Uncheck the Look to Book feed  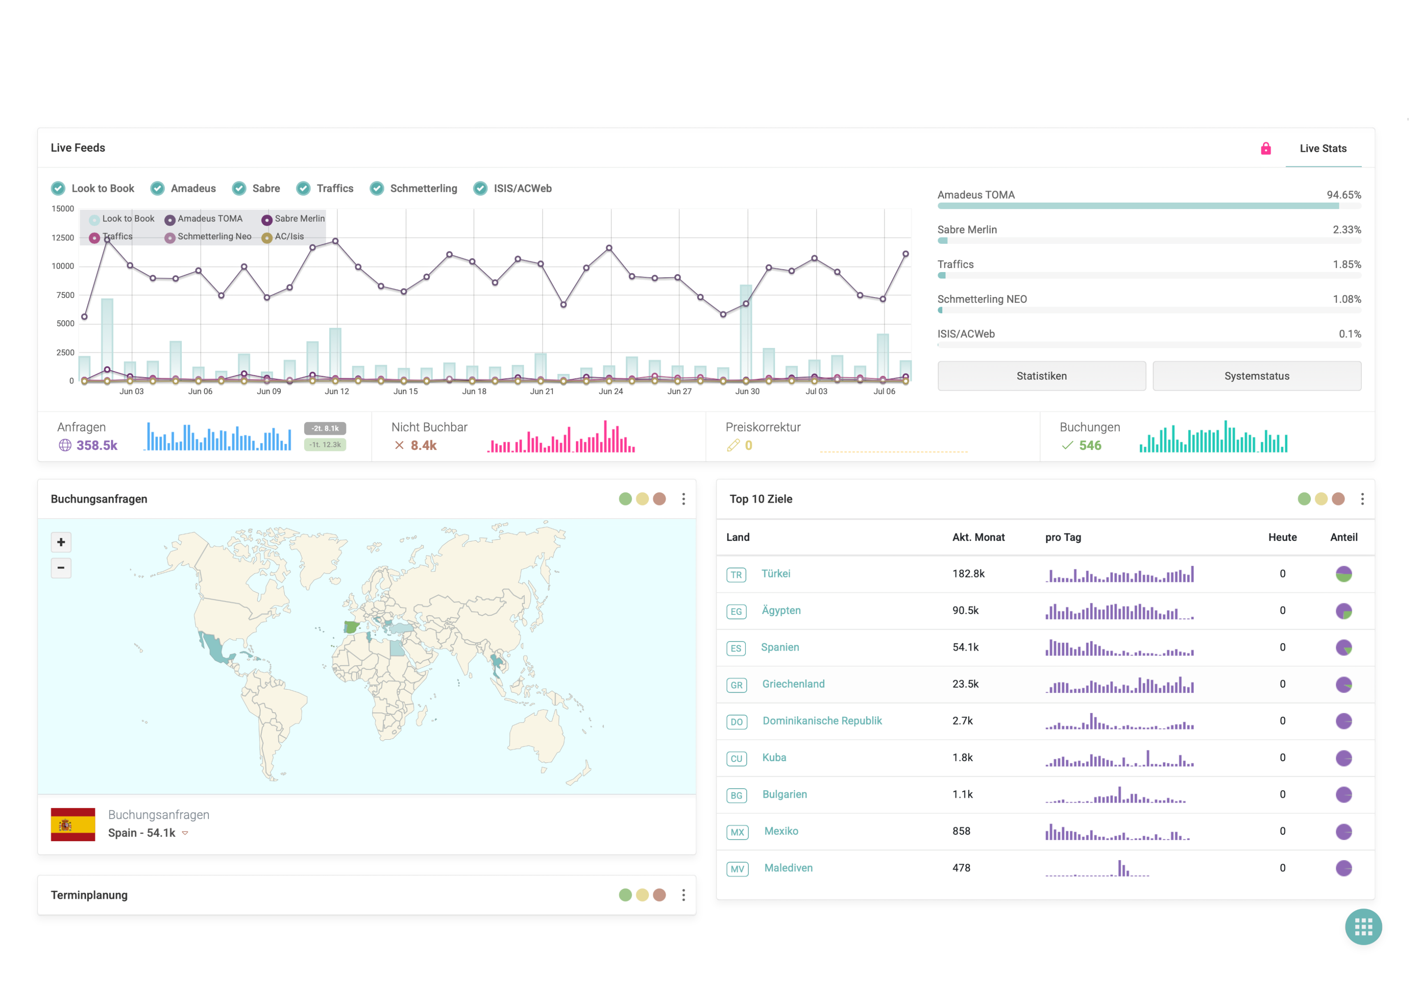pos(58,188)
